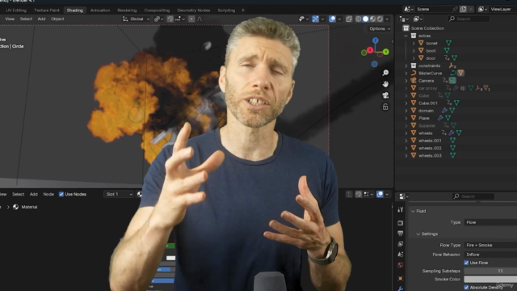Select rendered viewport shading mode
Image resolution: width=517 pixels, height=291 pixels.
380,19
